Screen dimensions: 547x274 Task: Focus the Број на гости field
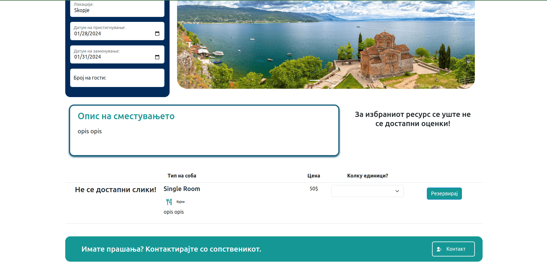[x=117, y=78]
